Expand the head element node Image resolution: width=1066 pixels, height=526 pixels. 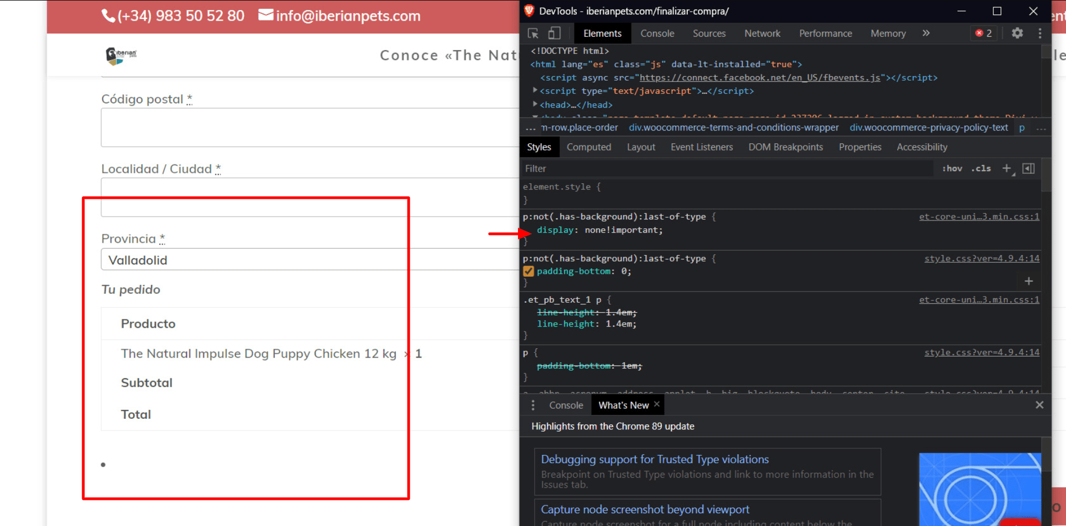535,104
